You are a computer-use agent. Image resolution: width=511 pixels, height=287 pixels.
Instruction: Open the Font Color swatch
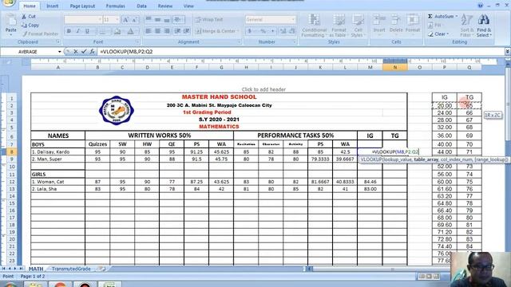point(130,31)
